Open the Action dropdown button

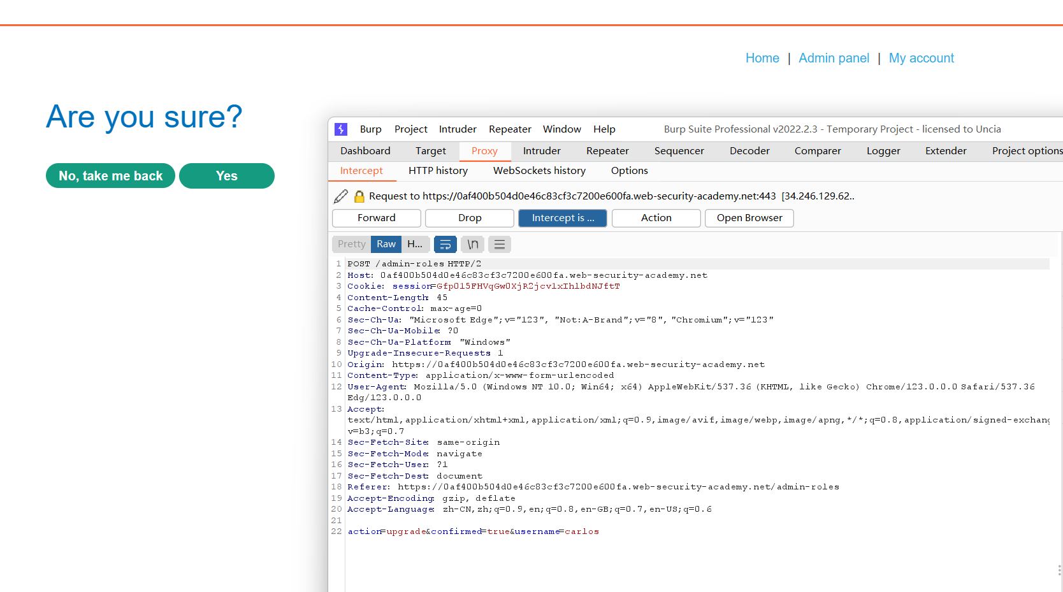tap(656, 218)
